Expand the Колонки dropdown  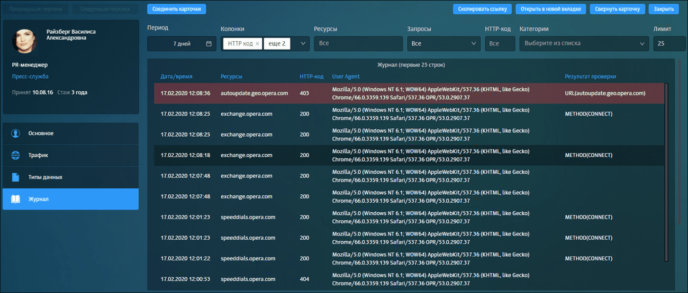pyautogui.click(x=303, y=44)
